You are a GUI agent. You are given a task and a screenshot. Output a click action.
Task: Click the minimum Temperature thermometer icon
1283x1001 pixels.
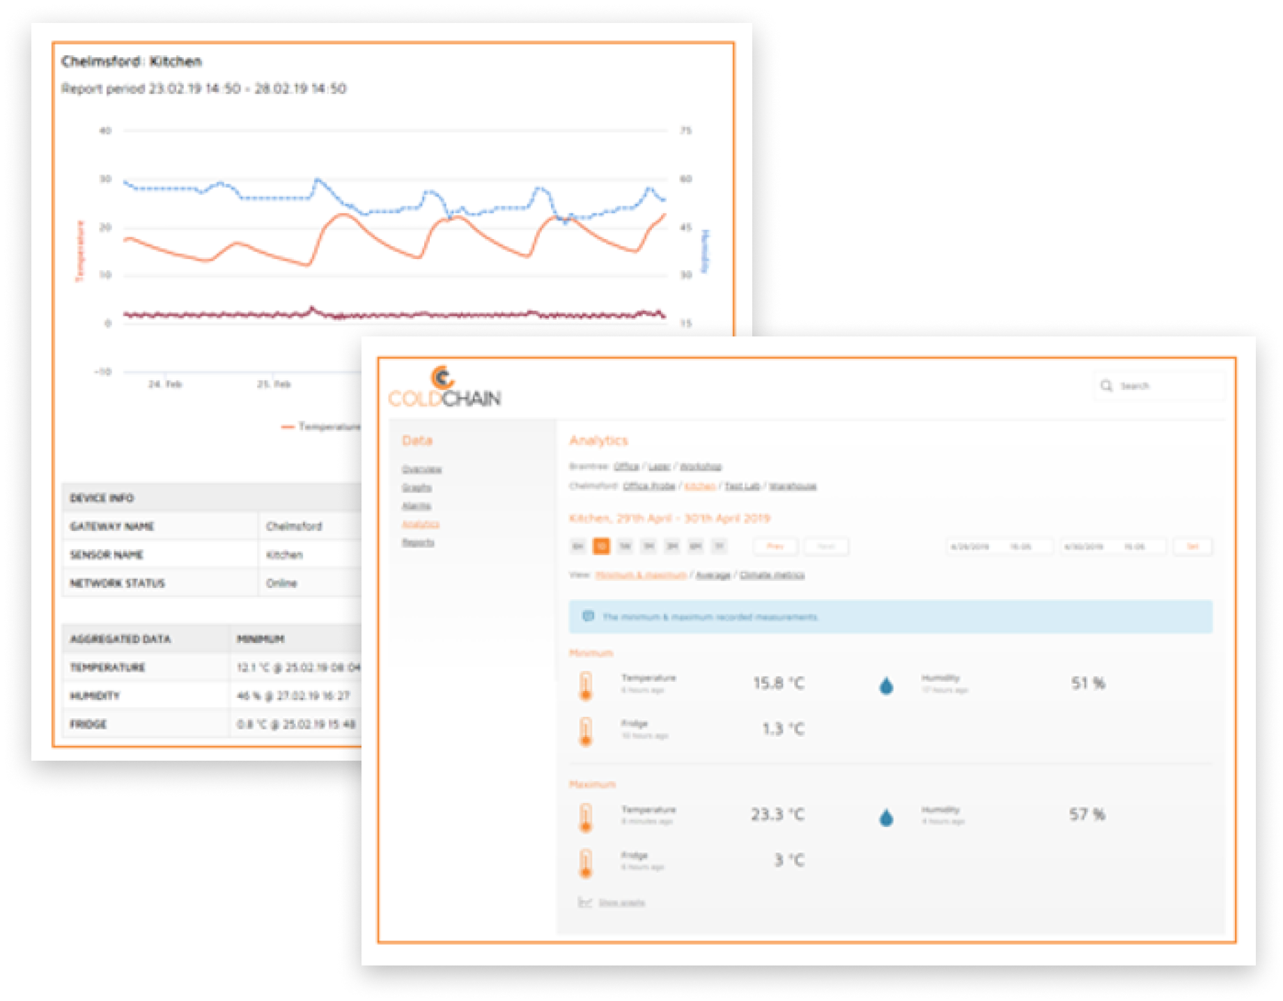[x=586, y=685]
